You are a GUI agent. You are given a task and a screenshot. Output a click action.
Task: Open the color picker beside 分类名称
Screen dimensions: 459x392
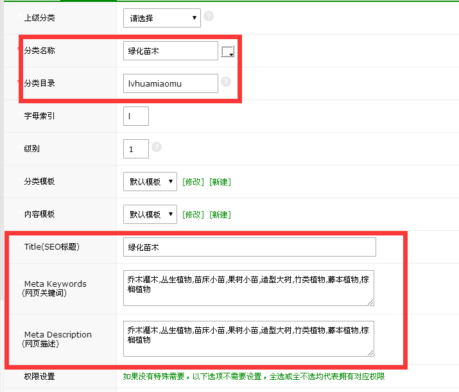[x=228, y=52]
